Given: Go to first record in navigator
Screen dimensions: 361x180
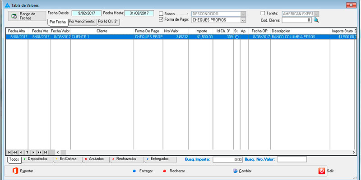Looking at the screenshot, I should [x=9, y=153].
